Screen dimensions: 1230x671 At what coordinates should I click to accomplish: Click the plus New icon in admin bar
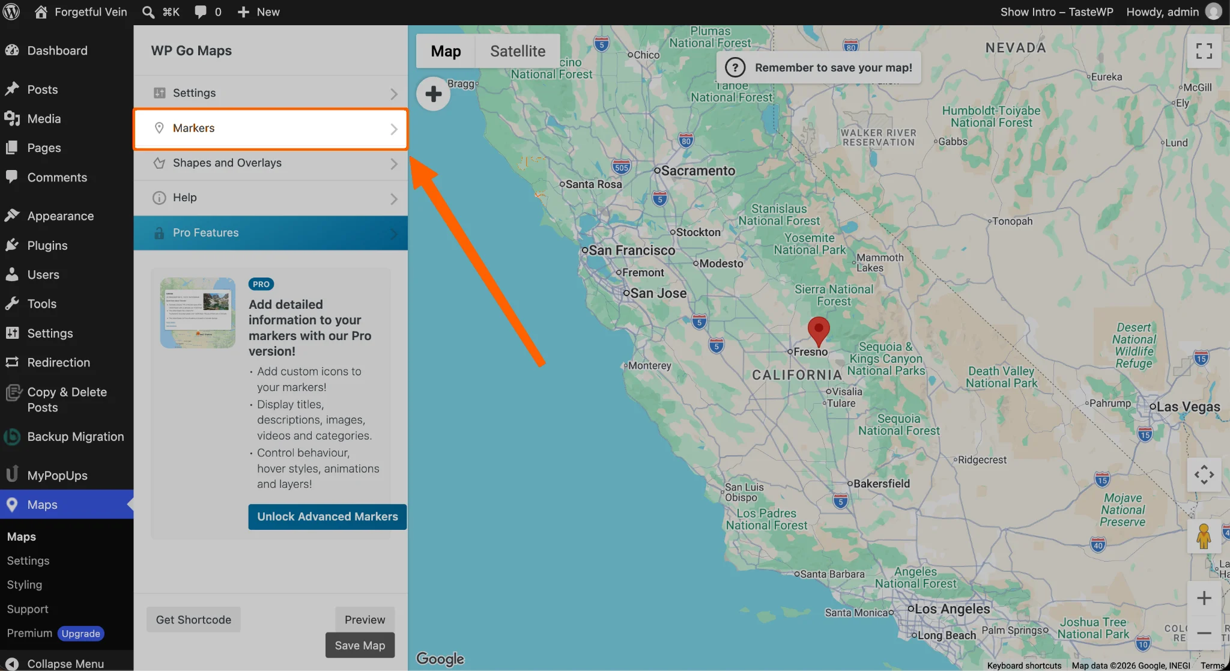tap(243, 12)
